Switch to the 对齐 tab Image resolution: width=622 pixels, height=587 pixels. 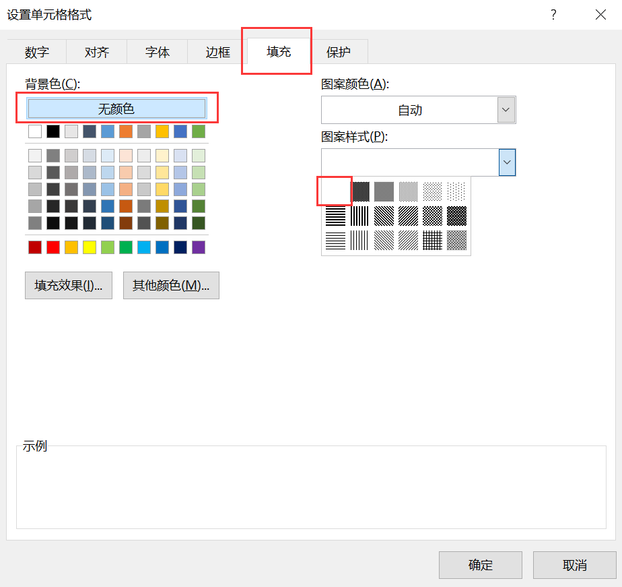(97, 52)
